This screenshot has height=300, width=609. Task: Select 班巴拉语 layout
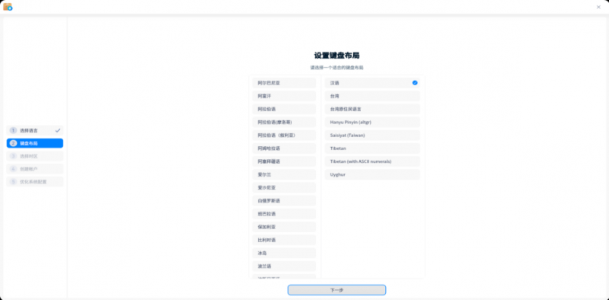pos(284,214)
